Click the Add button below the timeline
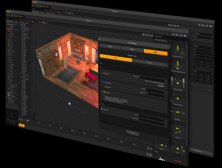The height and width of the screenshot is (168, 222). 149,155
